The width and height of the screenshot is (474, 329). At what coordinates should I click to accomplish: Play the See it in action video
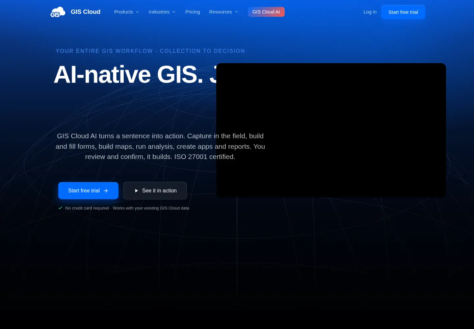[x=155, y=191]
